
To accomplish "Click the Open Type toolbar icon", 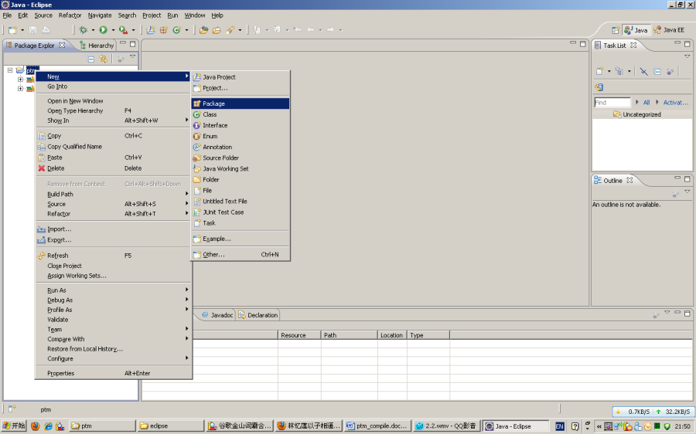I will (203, 29).
